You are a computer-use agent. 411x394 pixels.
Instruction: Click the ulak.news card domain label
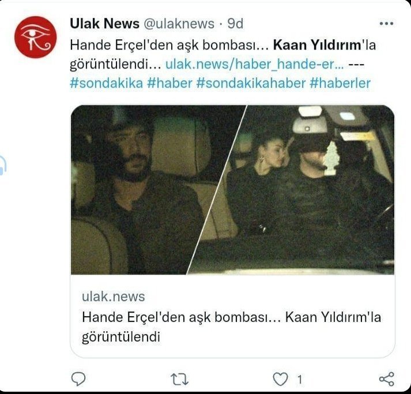[x=113, y=297]
